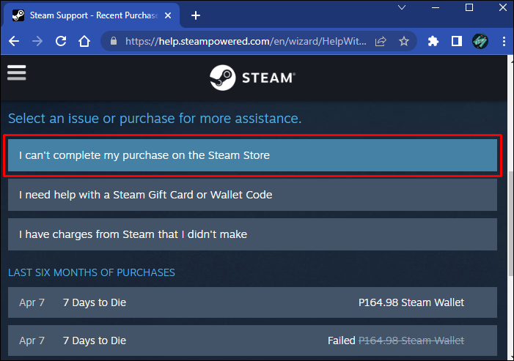Open the Extensions puzzle icon
Screen dimensions: 514x361
coord(433,42)
